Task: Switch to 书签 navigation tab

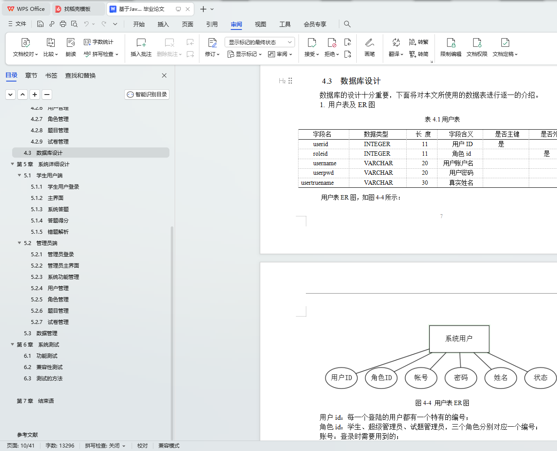Action: coord(51,75)
